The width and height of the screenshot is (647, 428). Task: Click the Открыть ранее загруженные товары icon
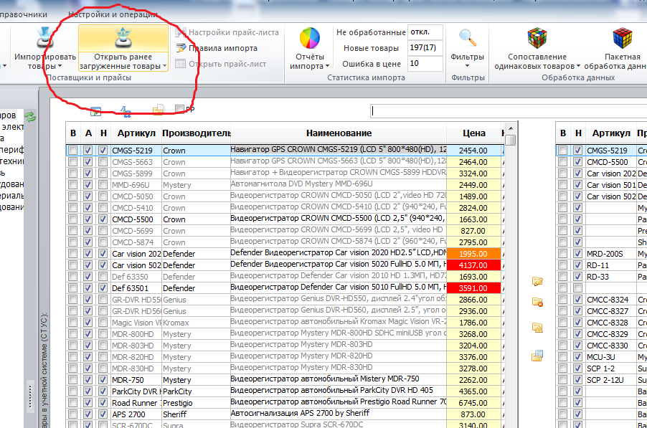tap(123, 37)
